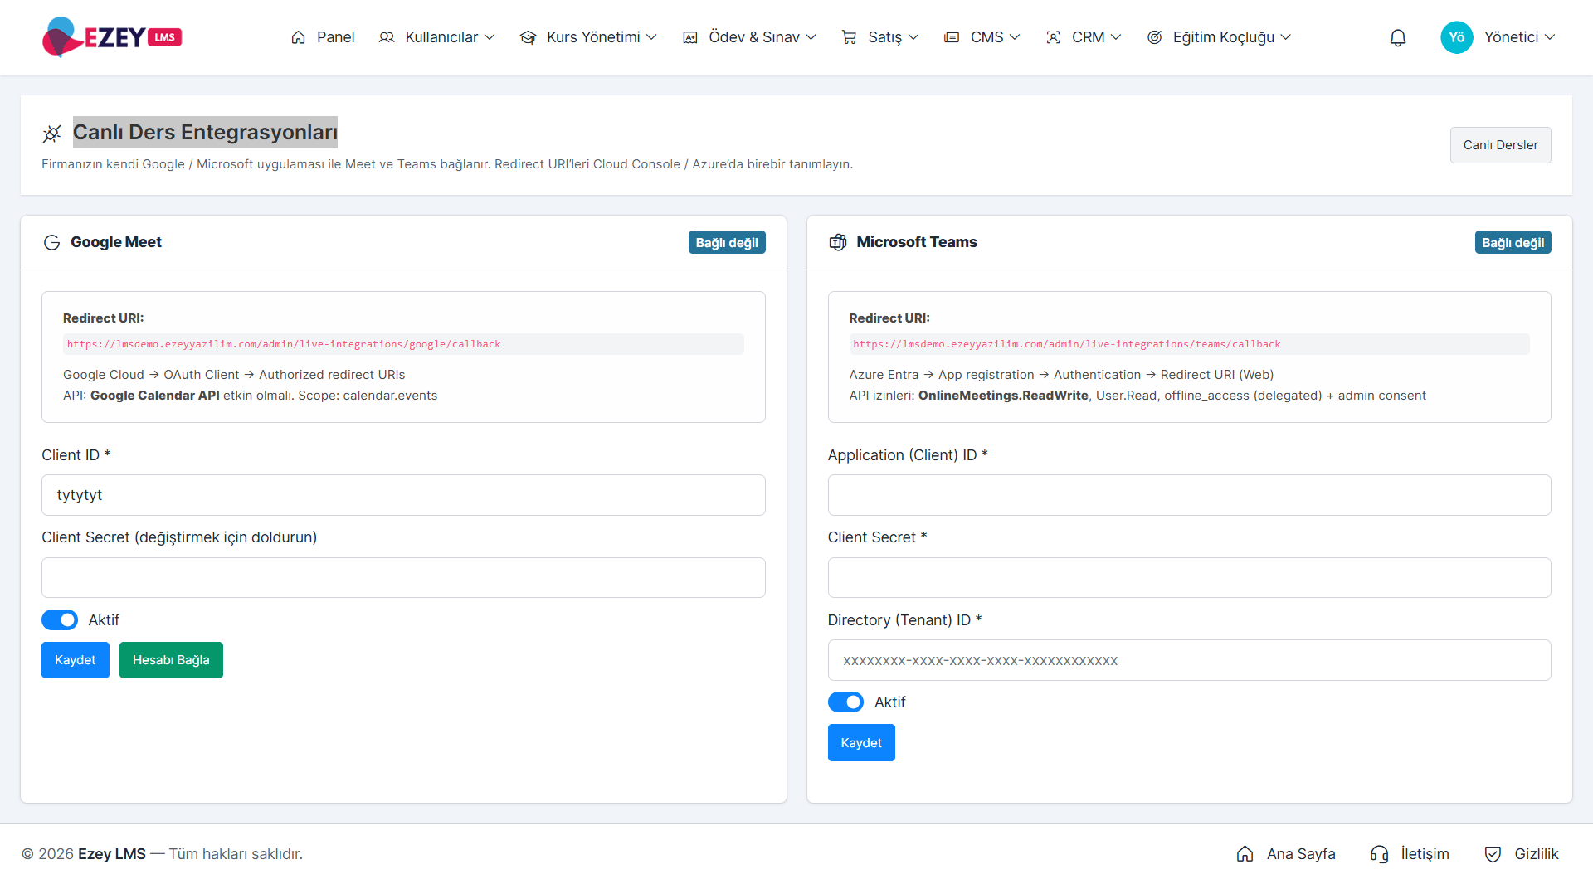Expand the Satış dropdown chevron
Image resolution: width=1593 pixels, height=884 pixels.
[x=913, y=37]
